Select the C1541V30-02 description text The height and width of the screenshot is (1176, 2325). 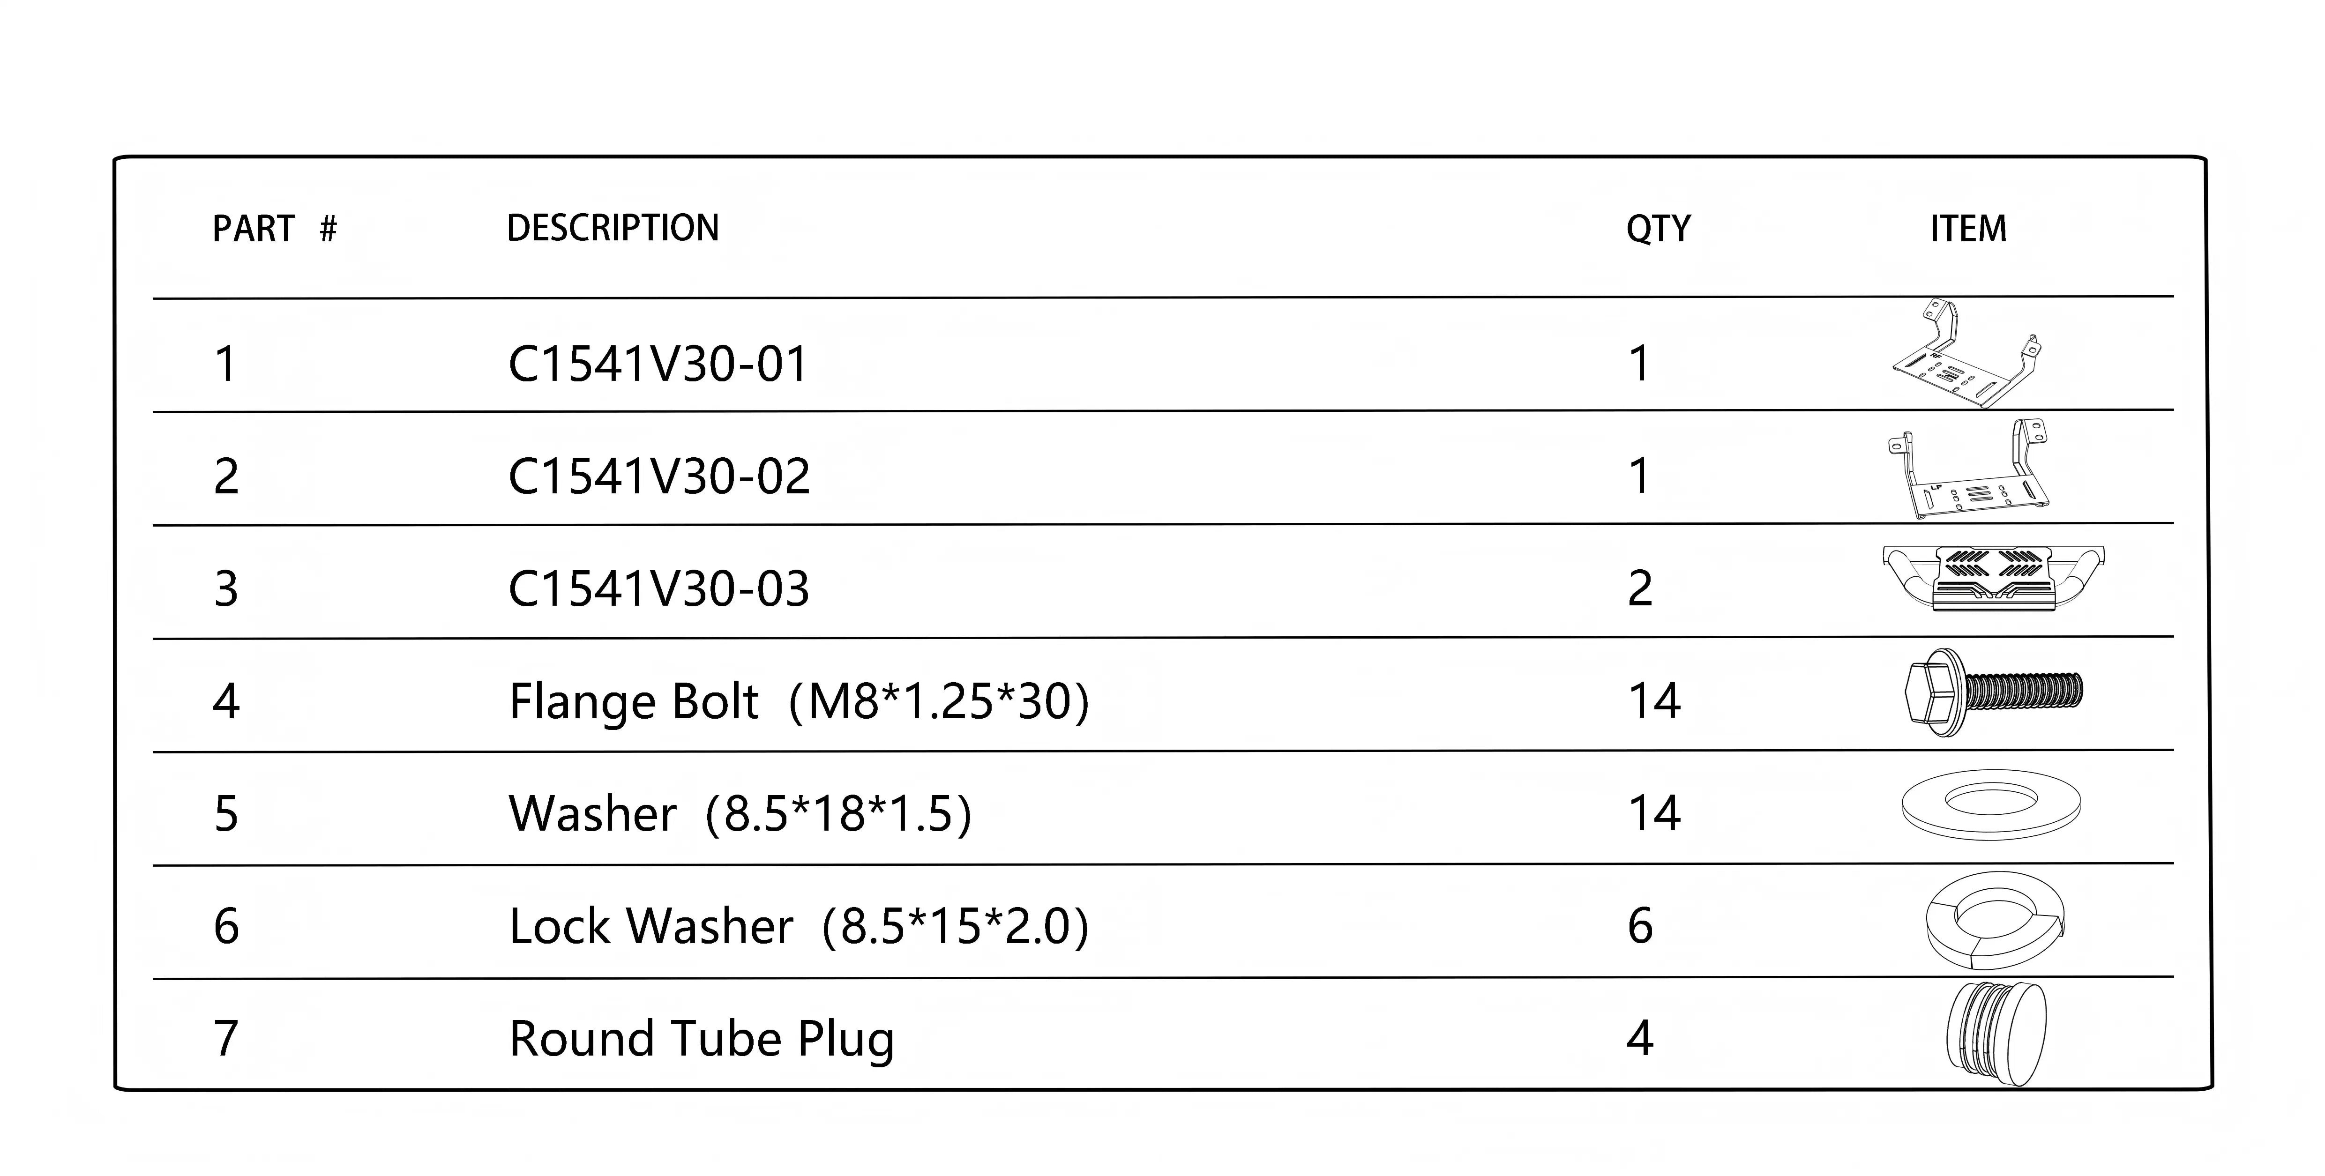(659, 477)
